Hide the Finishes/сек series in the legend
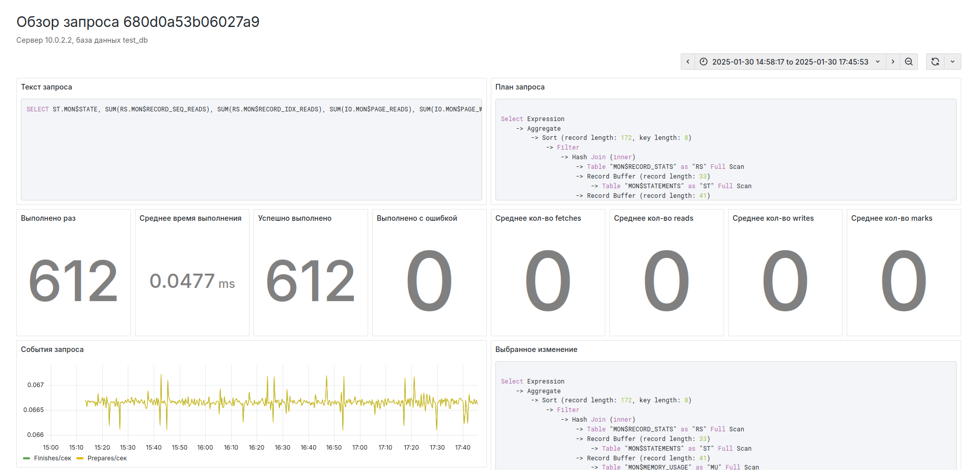The height and width of the screenshot is (470, 975). 52,458
